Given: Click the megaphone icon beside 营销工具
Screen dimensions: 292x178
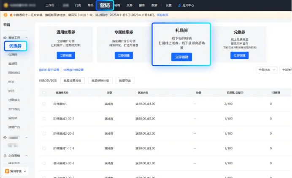Looking at the screenshot, I should tap(5, 37).
